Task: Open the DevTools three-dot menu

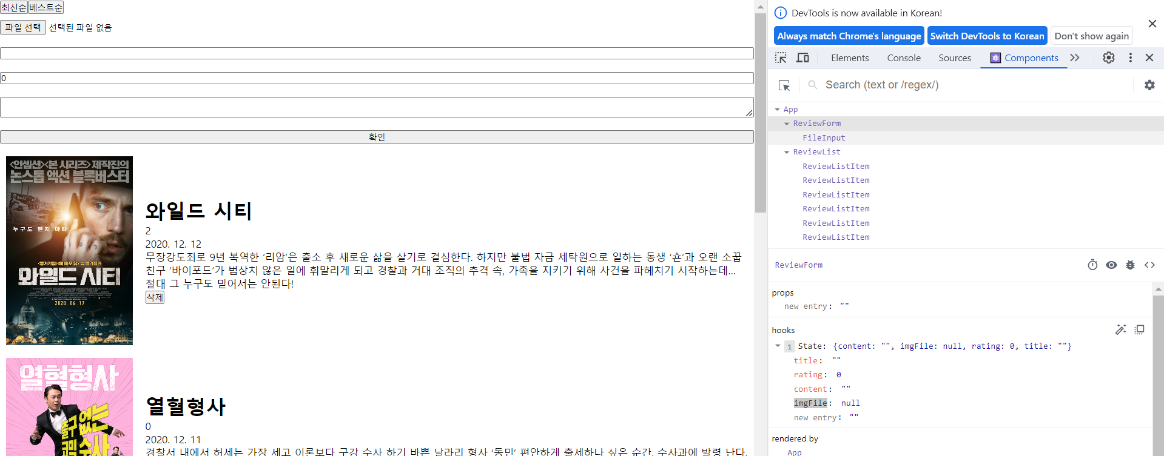Action: [x=1131, y=58]
